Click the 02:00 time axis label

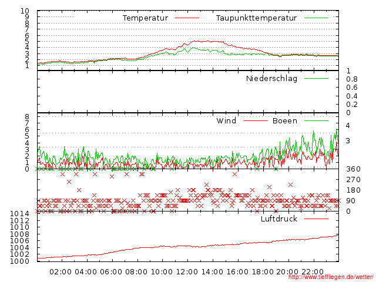[x=61, y=272]
